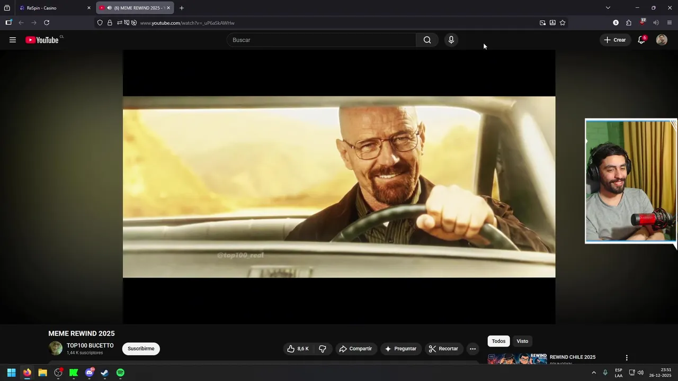Click the video player area

point(339,187)
